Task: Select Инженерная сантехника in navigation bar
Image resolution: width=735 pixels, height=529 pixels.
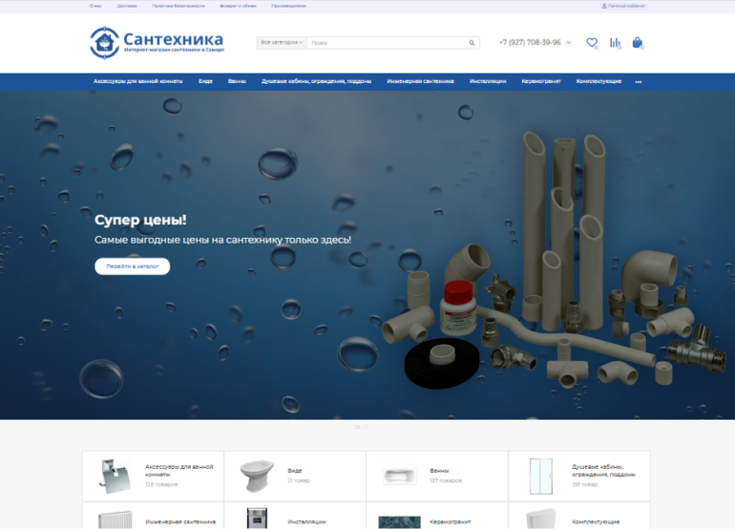Action: coord(420,82)
